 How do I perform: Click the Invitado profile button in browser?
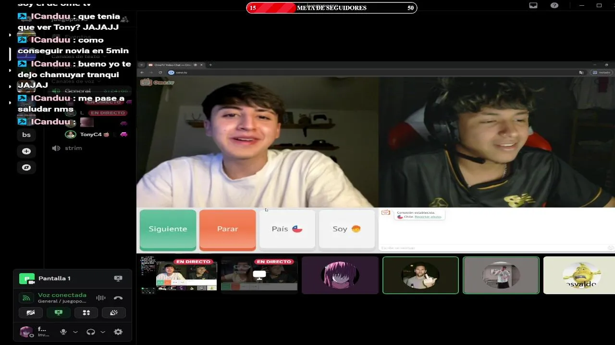(x=601, y=72)
